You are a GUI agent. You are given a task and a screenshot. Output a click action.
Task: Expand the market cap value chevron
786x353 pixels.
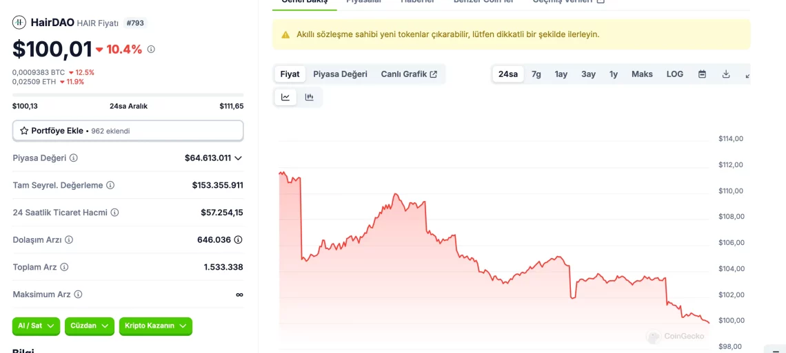pyautogui.click(x=239, y=158)
